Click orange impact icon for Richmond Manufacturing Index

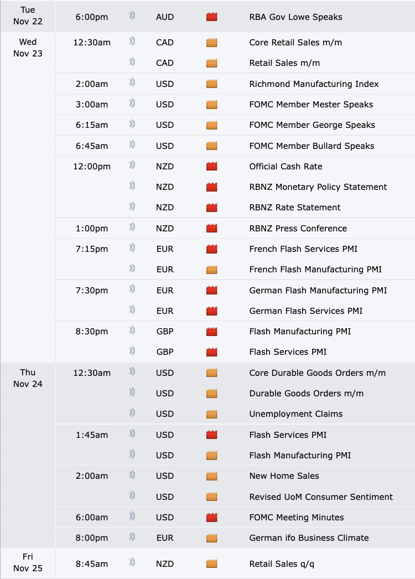pos(211,84)
